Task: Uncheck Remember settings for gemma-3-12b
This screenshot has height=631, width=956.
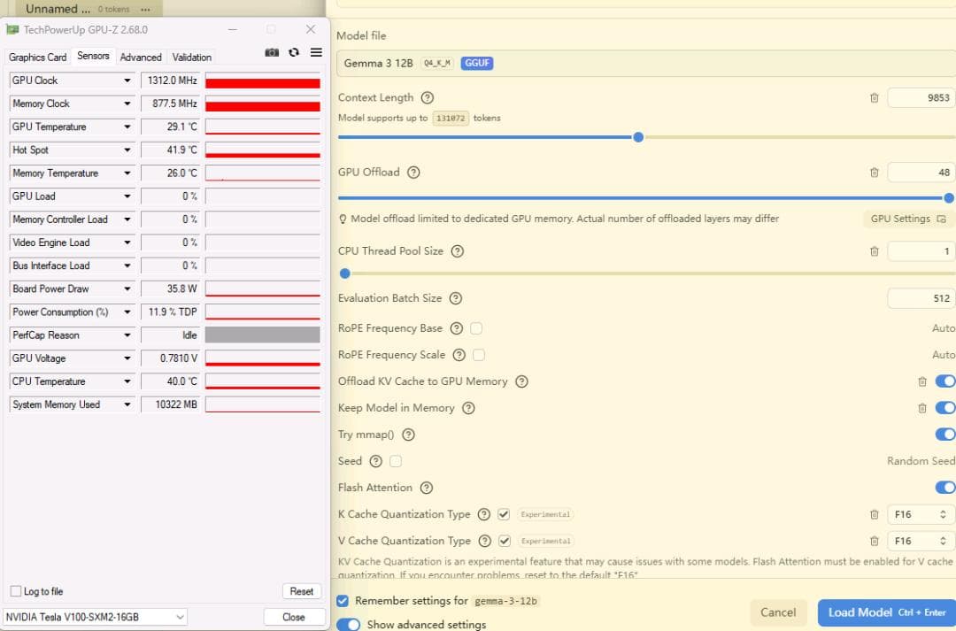Action: point(343,601)
